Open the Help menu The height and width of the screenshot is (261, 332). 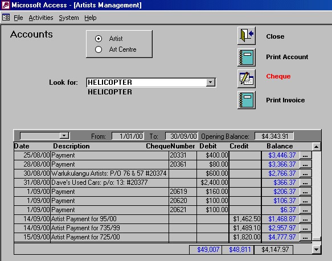click(x=91, y=18)
